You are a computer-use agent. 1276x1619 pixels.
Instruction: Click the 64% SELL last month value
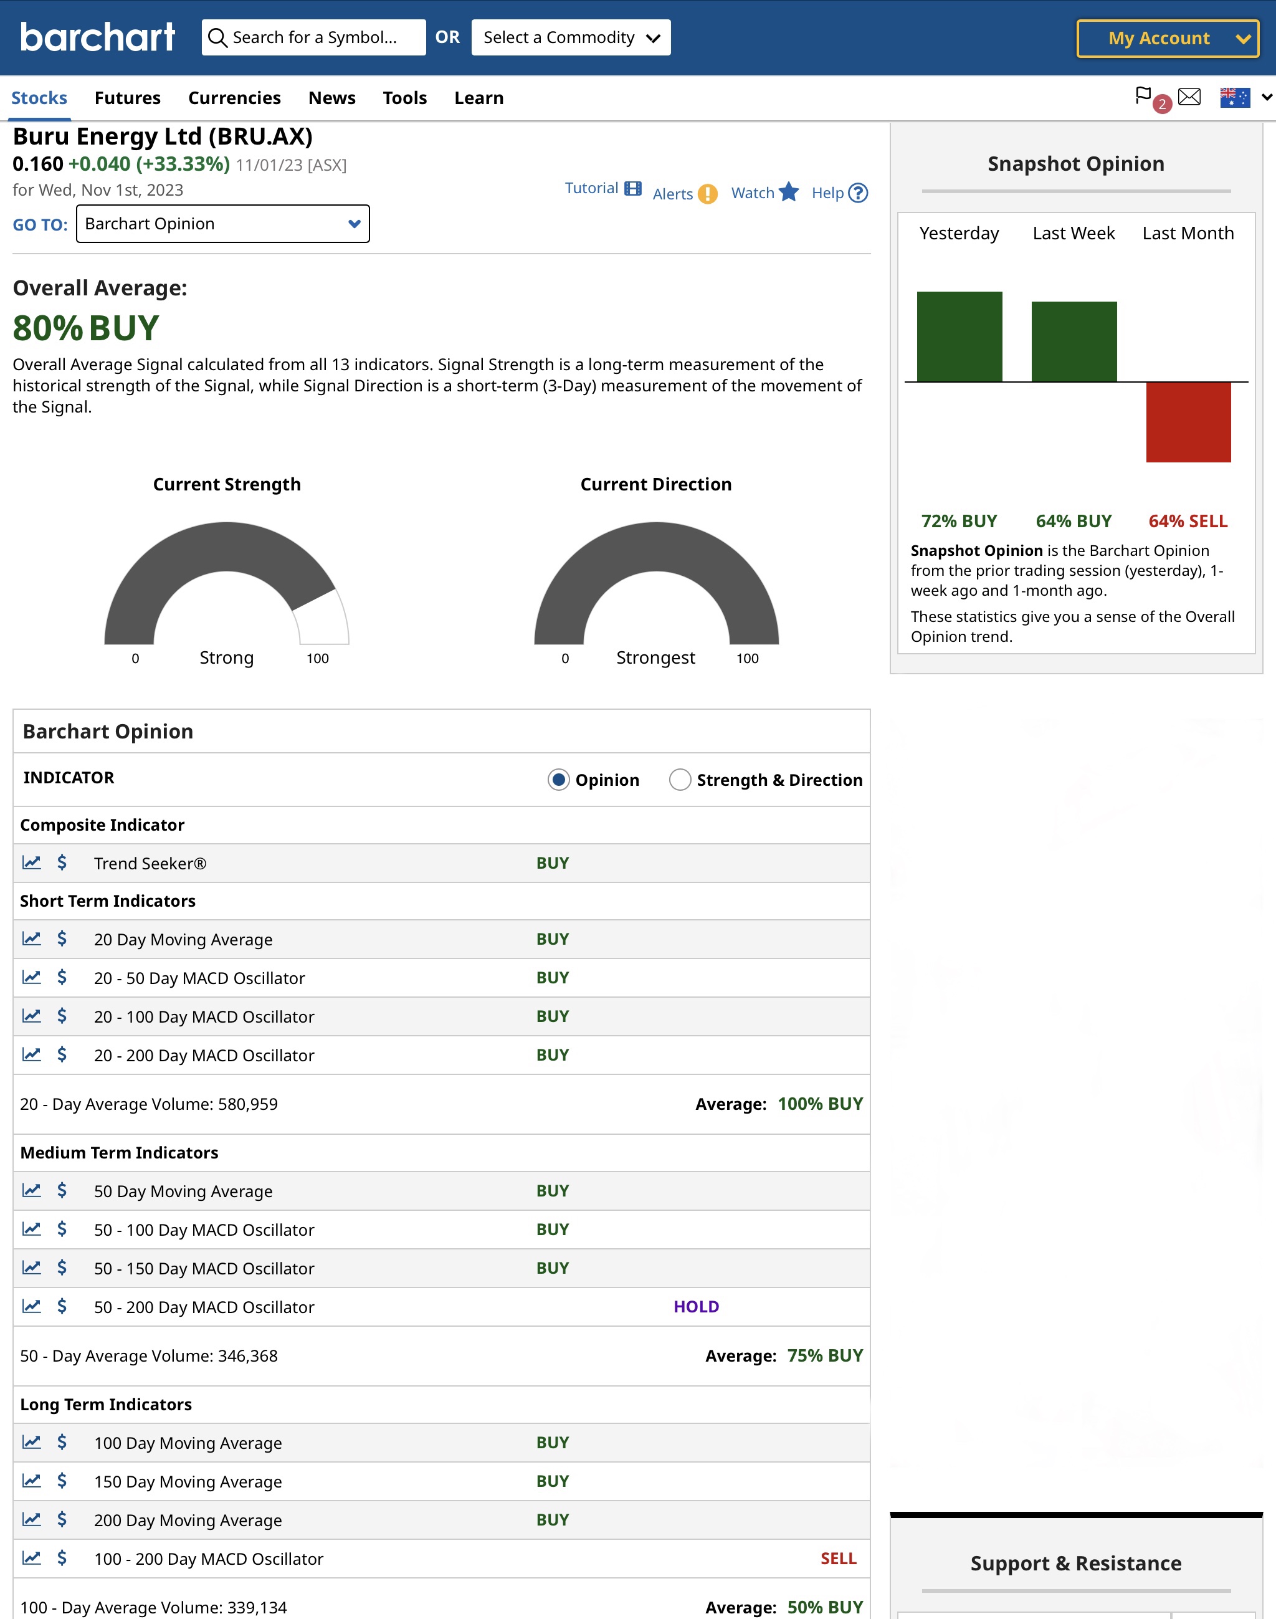click(x=1188, y=521)
